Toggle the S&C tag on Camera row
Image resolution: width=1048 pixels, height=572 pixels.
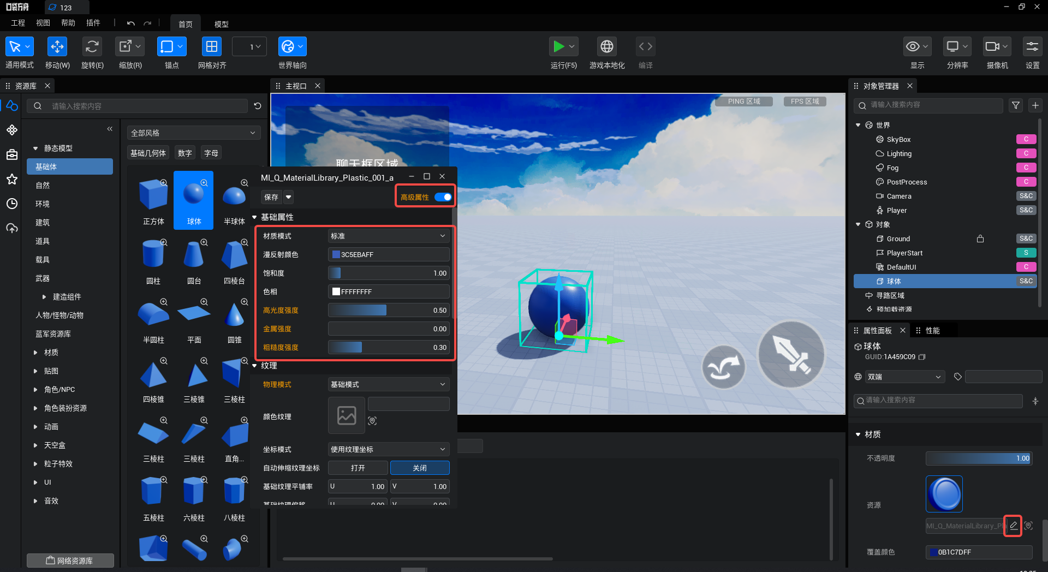(1026, 196)
